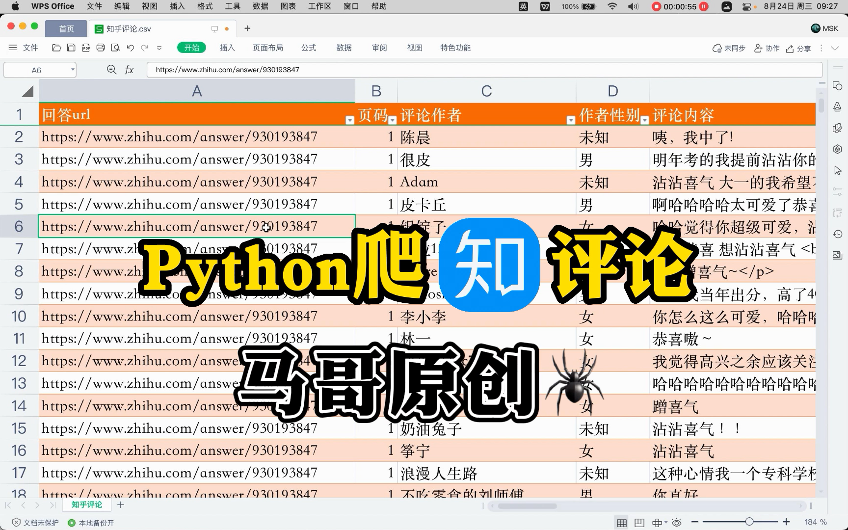Open the filter dropdown on 页码 header

[392, 120]
